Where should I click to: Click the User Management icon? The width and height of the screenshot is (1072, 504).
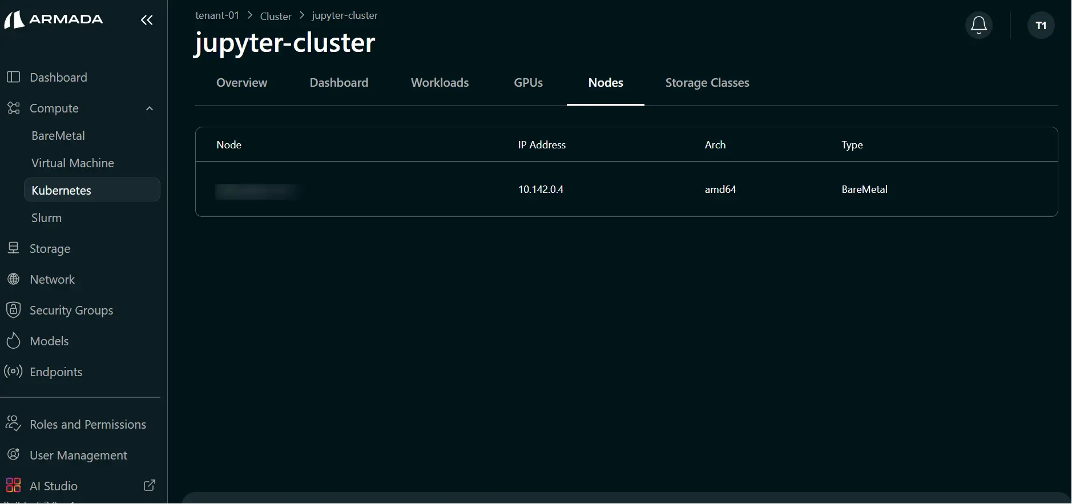[14, 455]
